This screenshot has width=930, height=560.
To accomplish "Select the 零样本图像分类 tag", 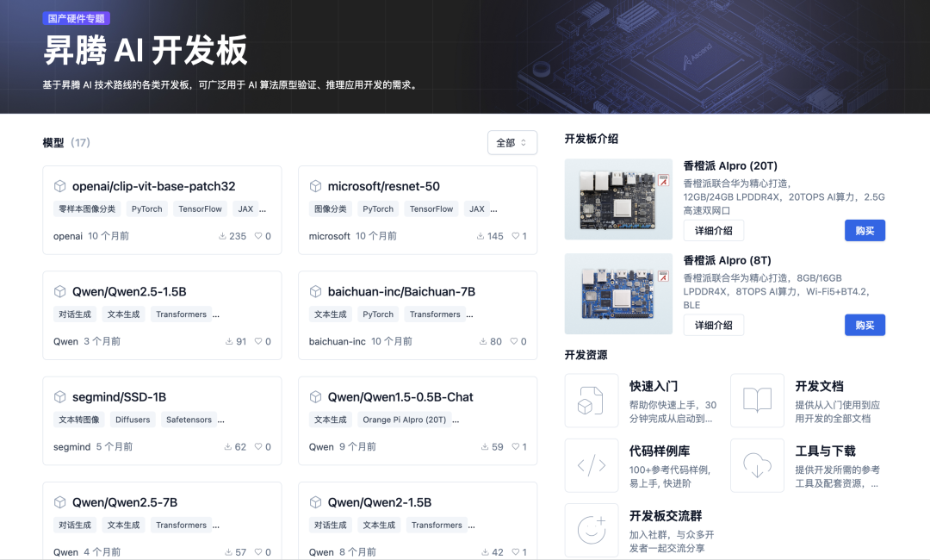I will click(x=87, y=208).
